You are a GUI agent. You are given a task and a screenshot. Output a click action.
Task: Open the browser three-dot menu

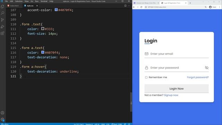220,7
